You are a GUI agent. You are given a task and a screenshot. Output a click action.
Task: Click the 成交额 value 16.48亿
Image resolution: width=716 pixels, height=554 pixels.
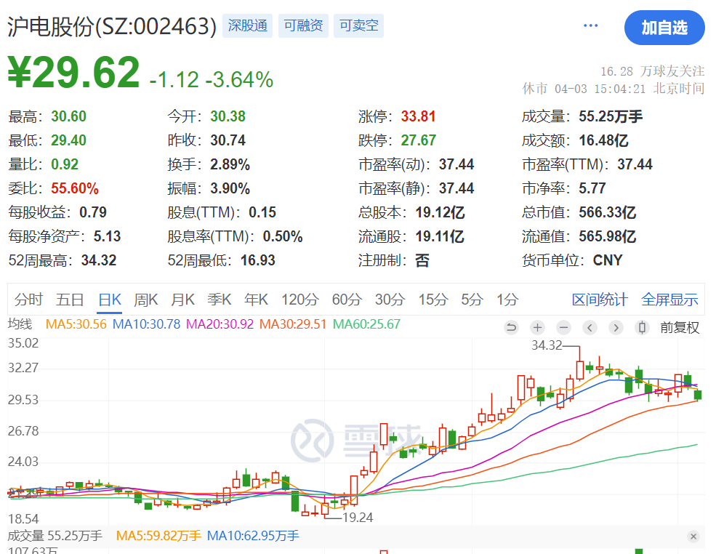click(603, 140)
